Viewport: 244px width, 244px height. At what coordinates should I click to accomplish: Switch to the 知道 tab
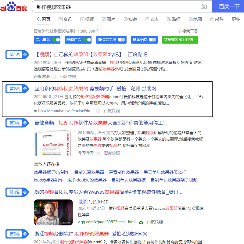pos(130,19)
